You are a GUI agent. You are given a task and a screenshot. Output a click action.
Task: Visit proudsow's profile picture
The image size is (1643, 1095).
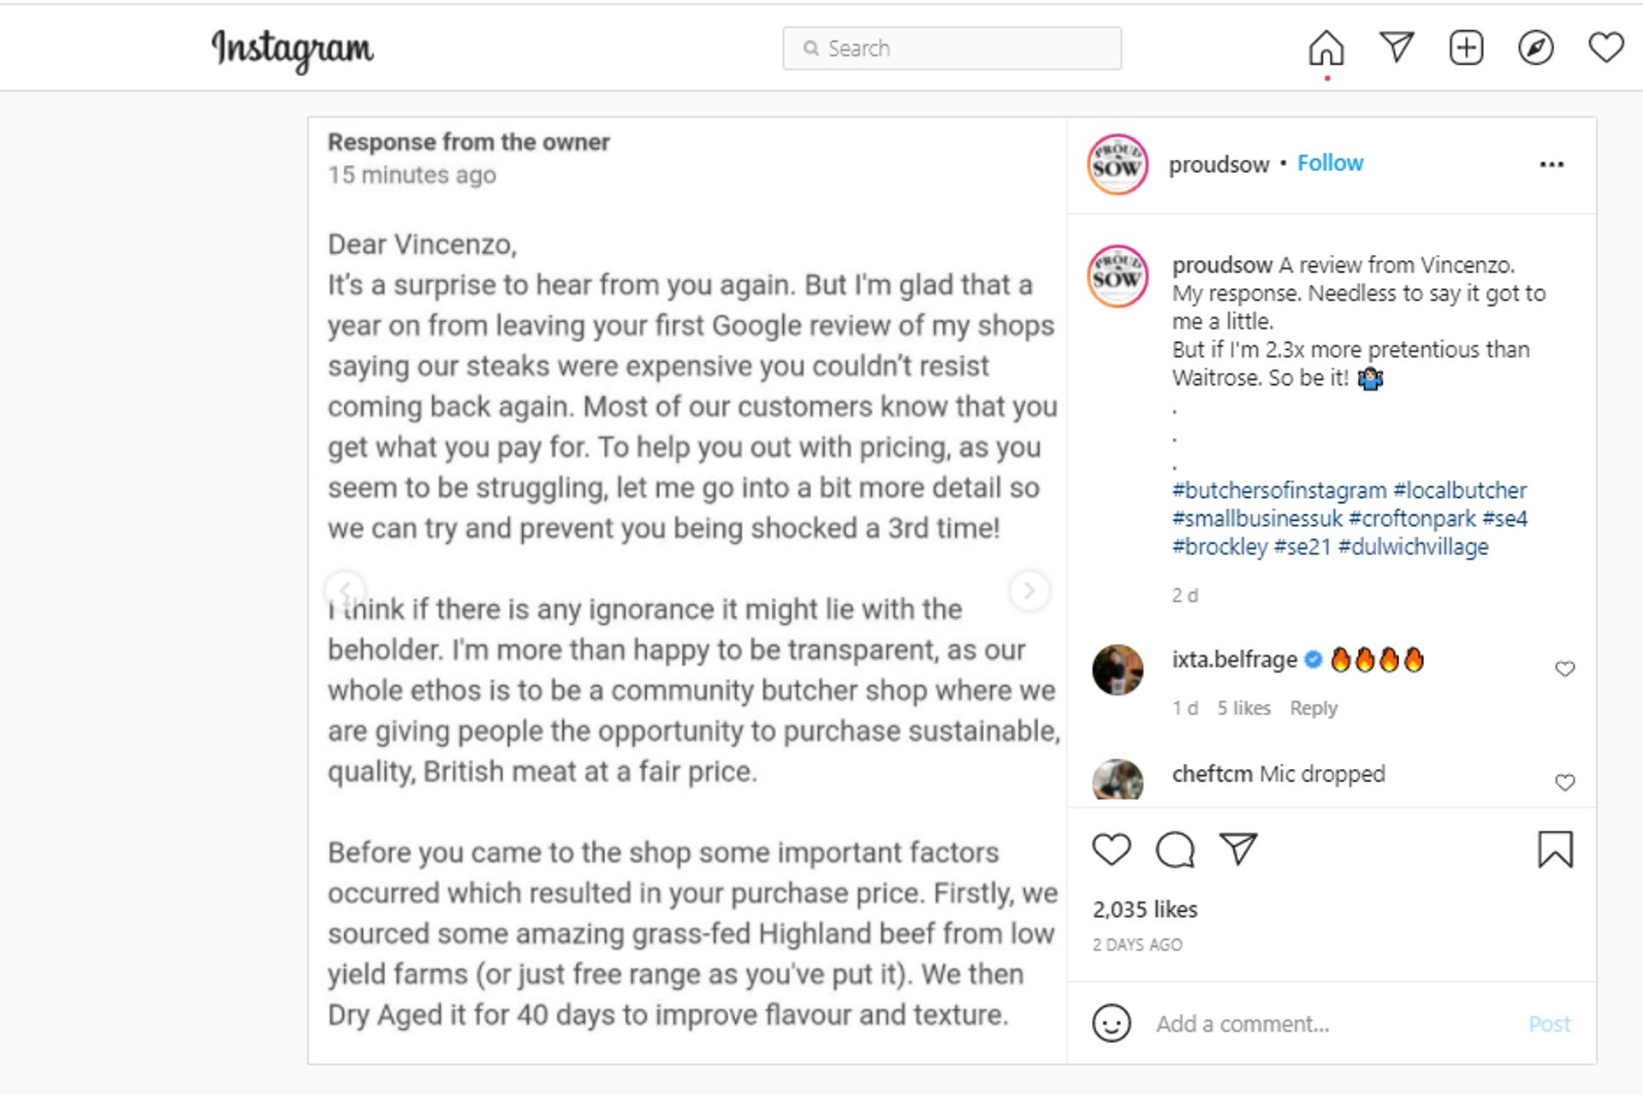pyautogui.click(x=1118, y=163)
